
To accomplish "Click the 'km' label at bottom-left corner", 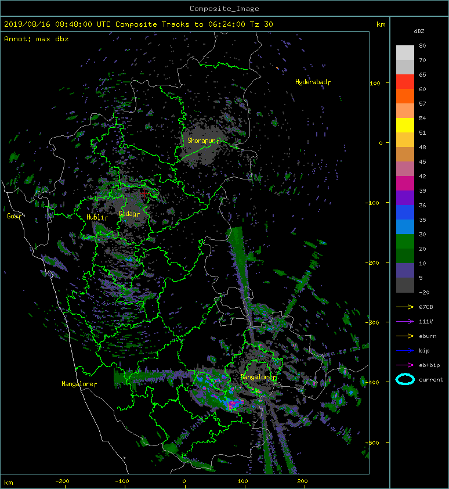I will pos(9,483).
